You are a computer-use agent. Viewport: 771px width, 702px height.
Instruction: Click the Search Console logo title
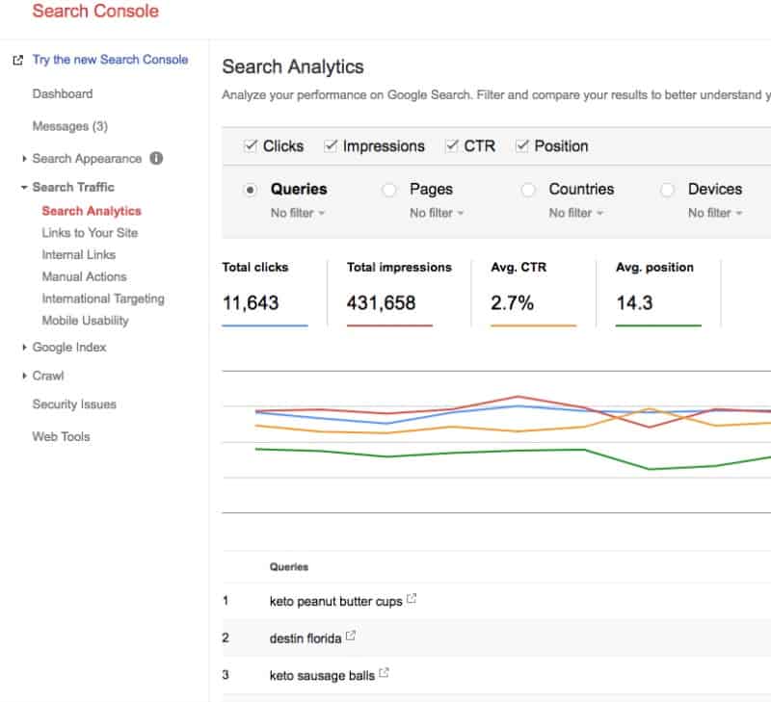coord(95,11)
